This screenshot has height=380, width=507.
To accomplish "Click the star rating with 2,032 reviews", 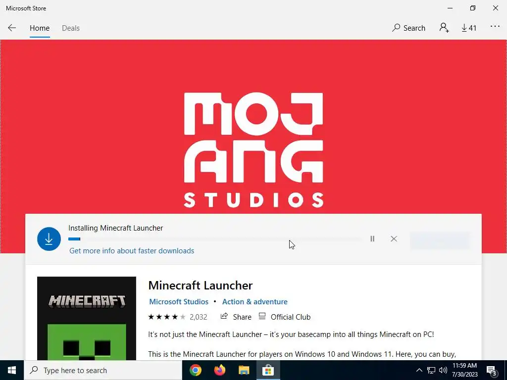I will tap(177, 317).
